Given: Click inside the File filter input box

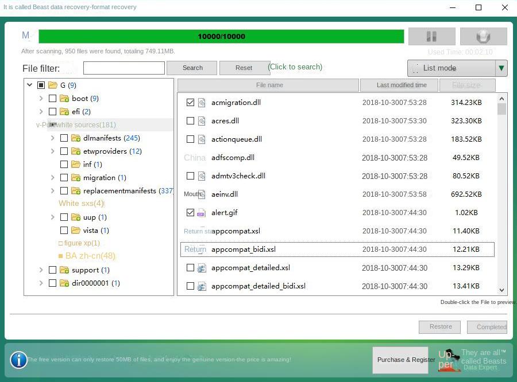Looking at the screenshot, I should [125, 68].
